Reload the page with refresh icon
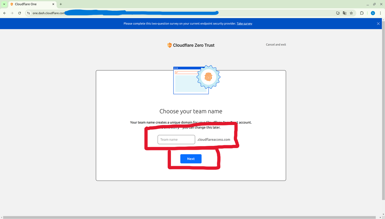Viewport: 385px width, 219px height. pyautogui.click(x=20, y=13)
